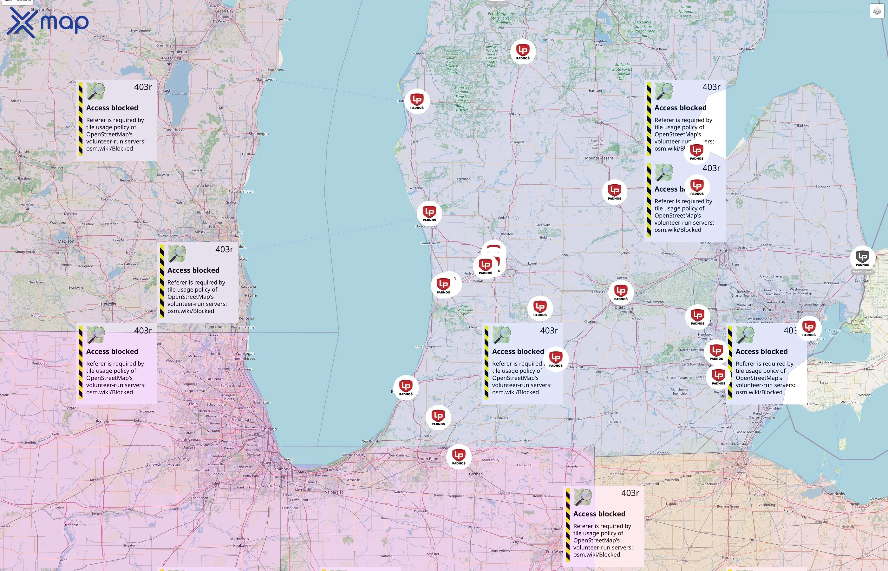888x571 pixels.
Task: Select Padnos marker north of Hamburg Township
Action: [697, 317]
